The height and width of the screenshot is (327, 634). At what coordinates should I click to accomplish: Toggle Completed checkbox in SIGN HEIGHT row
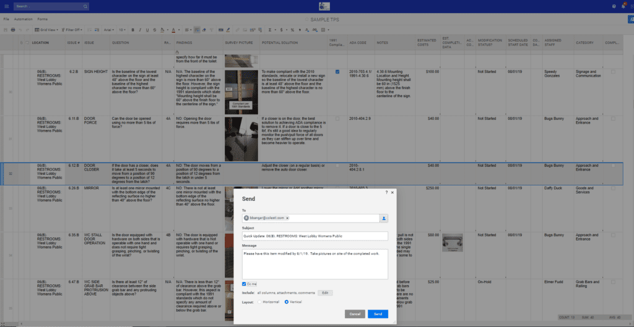614,72
